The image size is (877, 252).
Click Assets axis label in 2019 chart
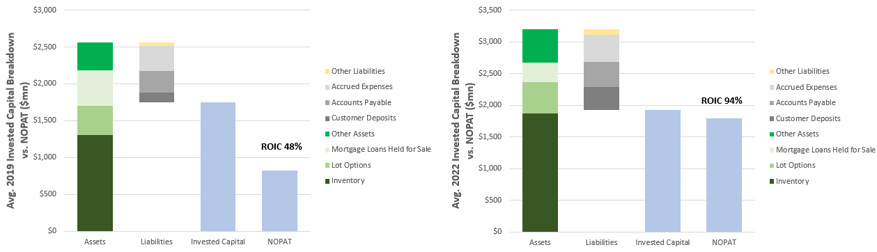pos(95,242)
